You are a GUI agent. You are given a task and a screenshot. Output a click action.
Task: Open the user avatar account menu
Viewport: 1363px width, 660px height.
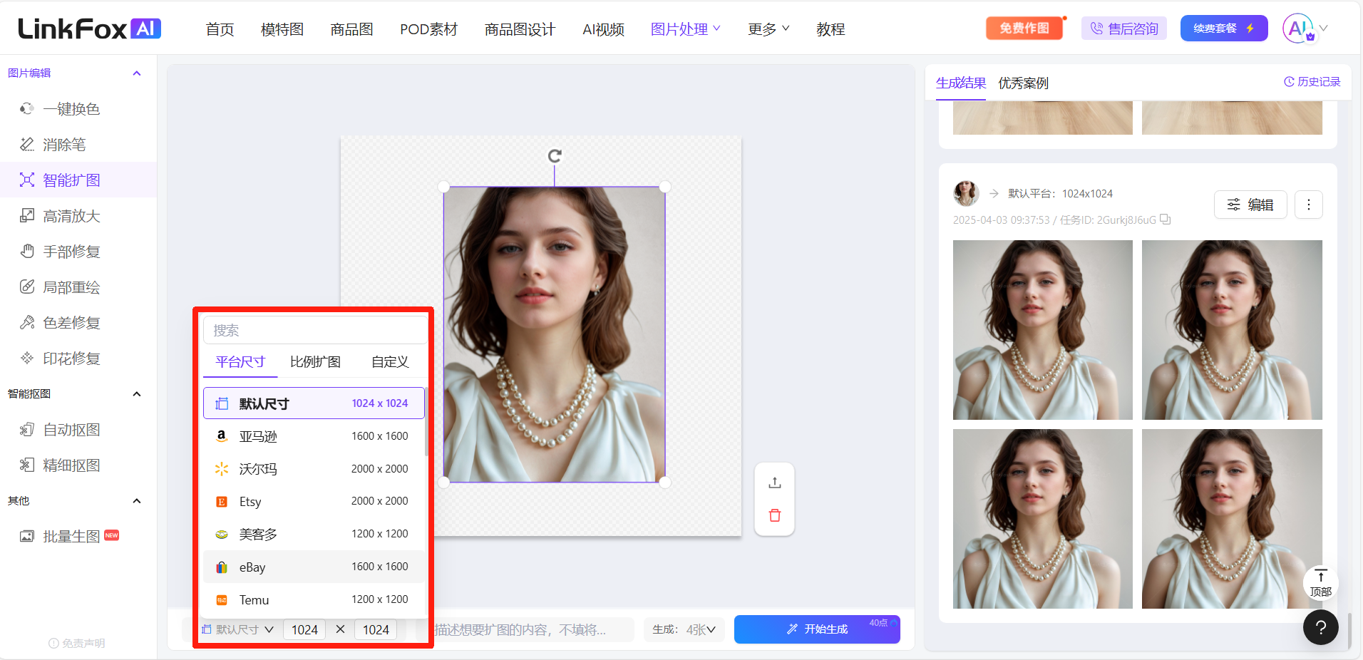pyautogui.click(x=1298, y=29)
